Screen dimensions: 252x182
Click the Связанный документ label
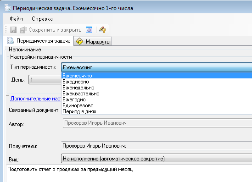tap(34, 110)
